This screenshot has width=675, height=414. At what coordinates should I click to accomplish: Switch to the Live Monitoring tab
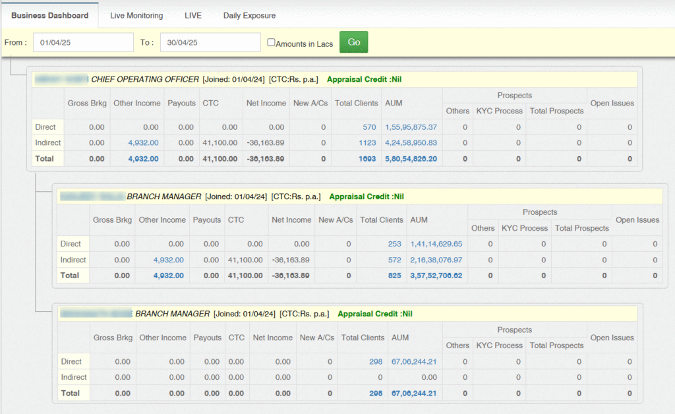pyautogui.click(x=136, y=15)
